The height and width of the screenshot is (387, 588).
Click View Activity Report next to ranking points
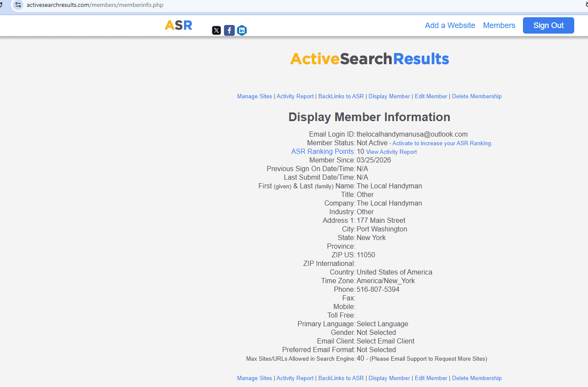coord(391,152)
